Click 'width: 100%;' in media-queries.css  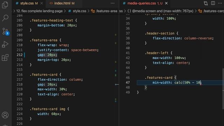pyautogui.click(x=164, y=19)
